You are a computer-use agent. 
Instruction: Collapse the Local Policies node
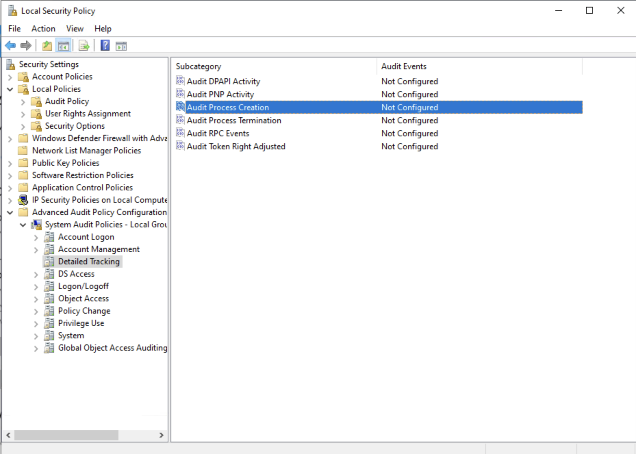(10, 89)
